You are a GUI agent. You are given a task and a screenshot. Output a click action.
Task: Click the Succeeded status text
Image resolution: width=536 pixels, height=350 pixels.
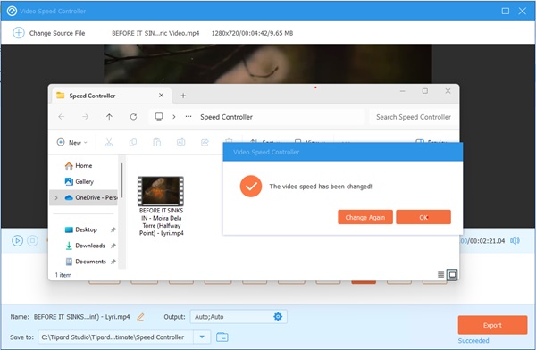point(473,340)
